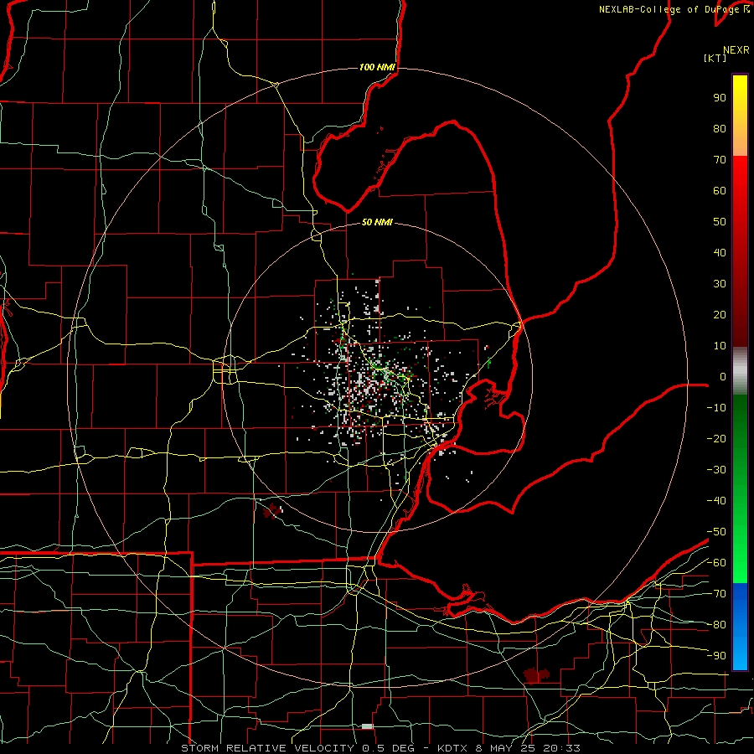754x754 pixels.
Task: Click the orange segment between 70 and 80 kt
Action: coord(740,143)
